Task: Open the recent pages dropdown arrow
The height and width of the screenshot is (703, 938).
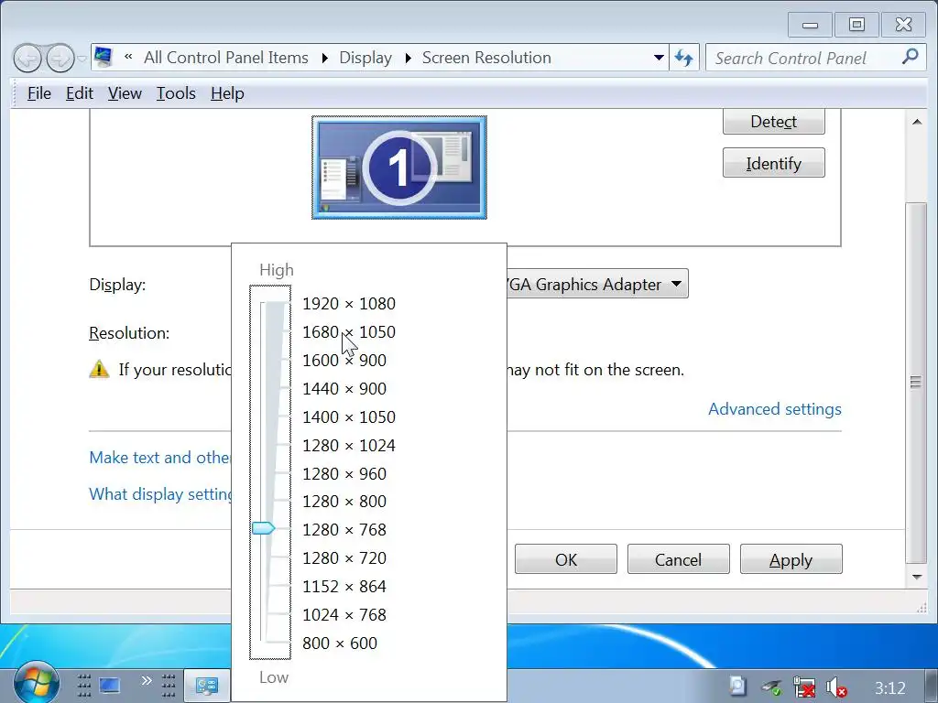Action: click(82, 59)
